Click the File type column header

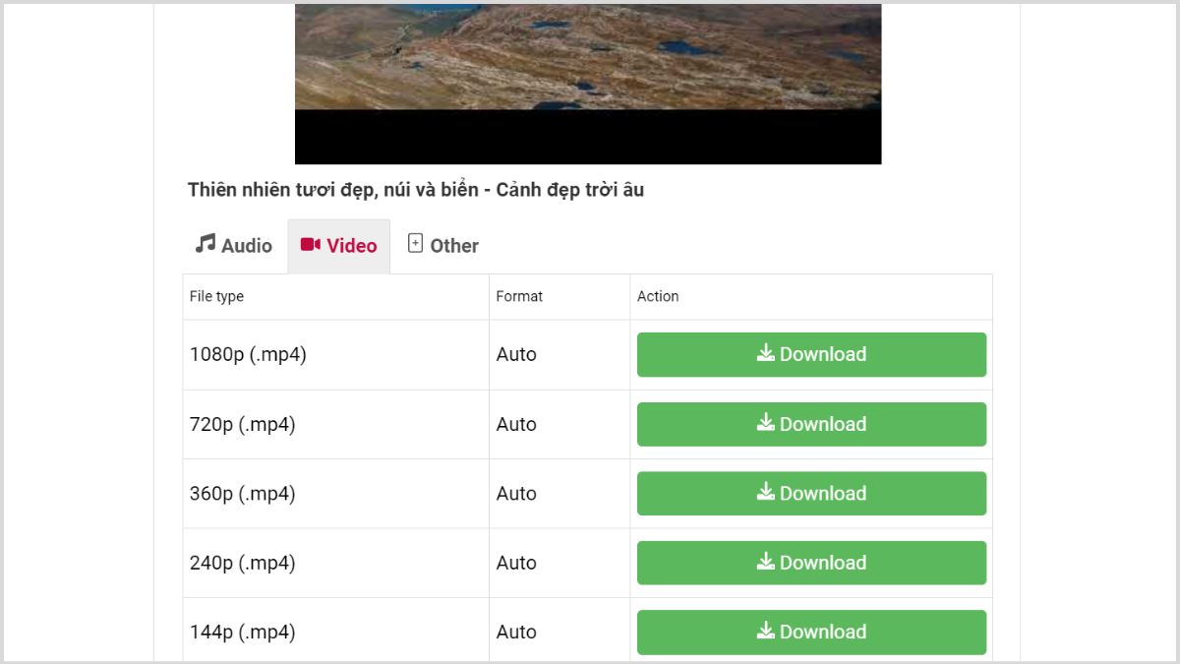pyautogui.click(x=216, y=296)
